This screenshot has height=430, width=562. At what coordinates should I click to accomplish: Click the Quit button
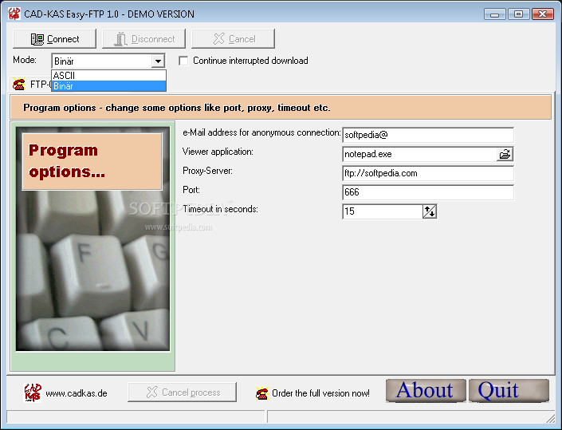click(509, 391)
